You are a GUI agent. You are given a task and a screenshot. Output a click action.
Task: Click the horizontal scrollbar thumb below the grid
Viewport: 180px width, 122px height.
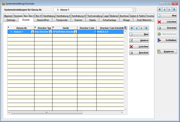[47, 113]
